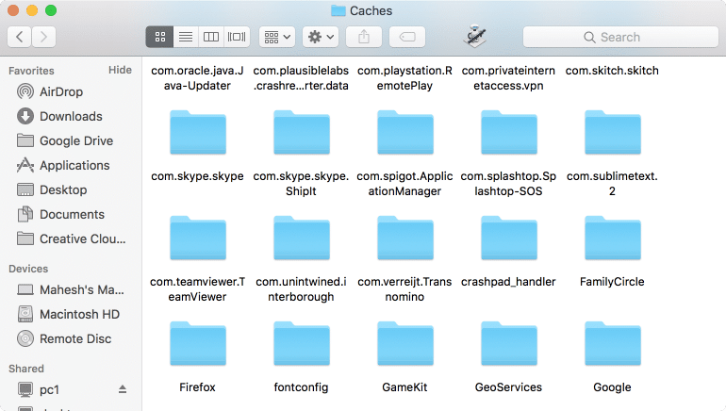Go forward with the right arrow button
This screenshot has width=726, height=411.
43,37
